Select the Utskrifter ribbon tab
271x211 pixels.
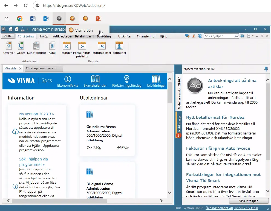point(125,36)
